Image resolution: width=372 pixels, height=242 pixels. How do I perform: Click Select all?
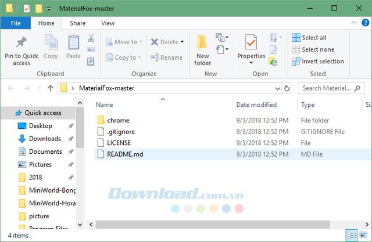tap(309, 37)
